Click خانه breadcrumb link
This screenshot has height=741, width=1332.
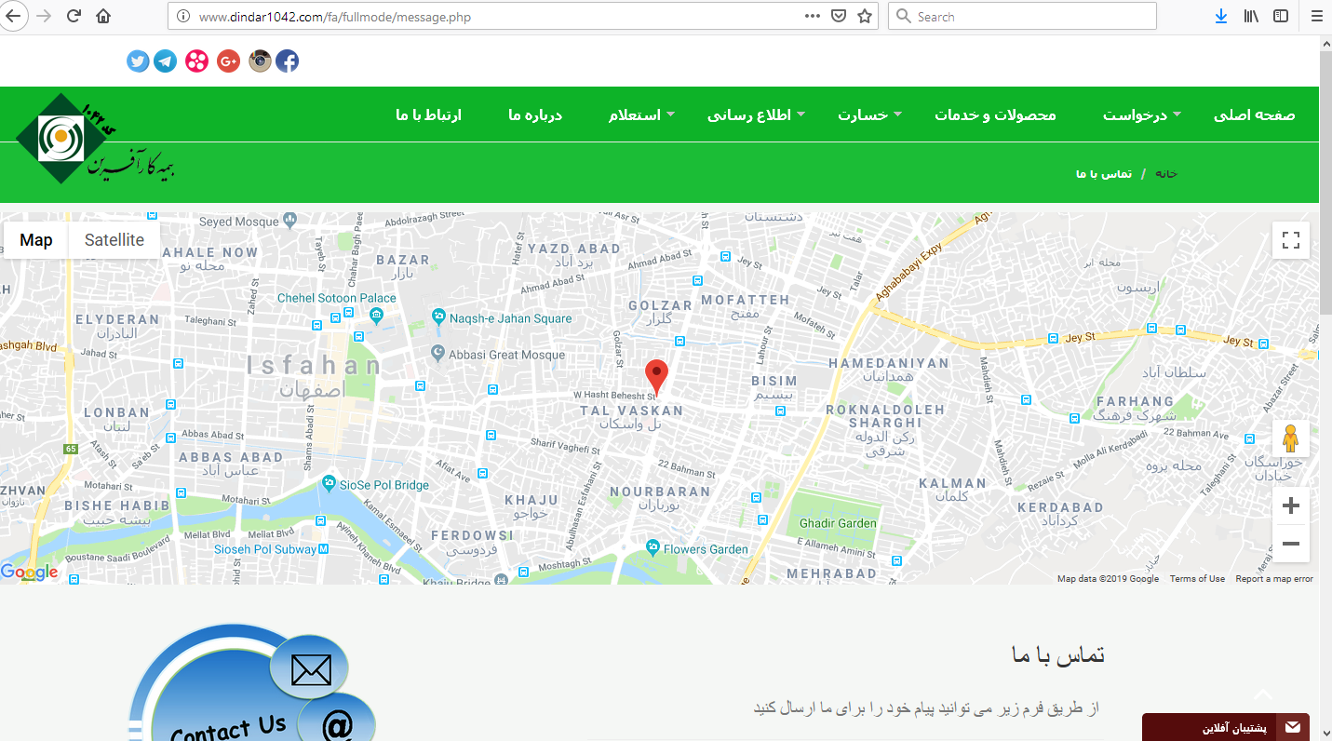click(1167, 174)
